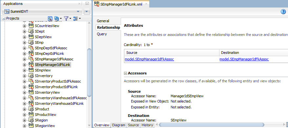The width and height of the screenshot is (288, 128).
Task: Expand the SEmpDeptIdFkAssoc node
Action: point(24,48)
